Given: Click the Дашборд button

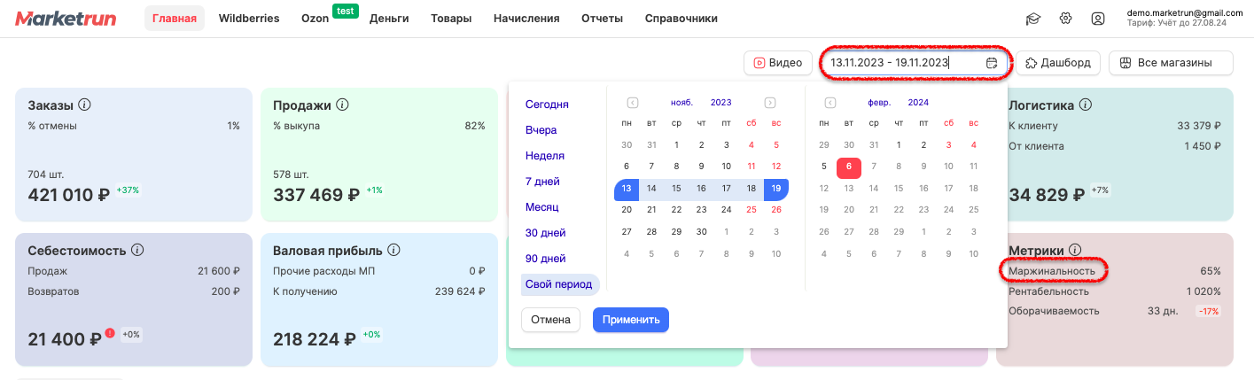Looking at the screenshot, I should click(x=1059, y=63).
